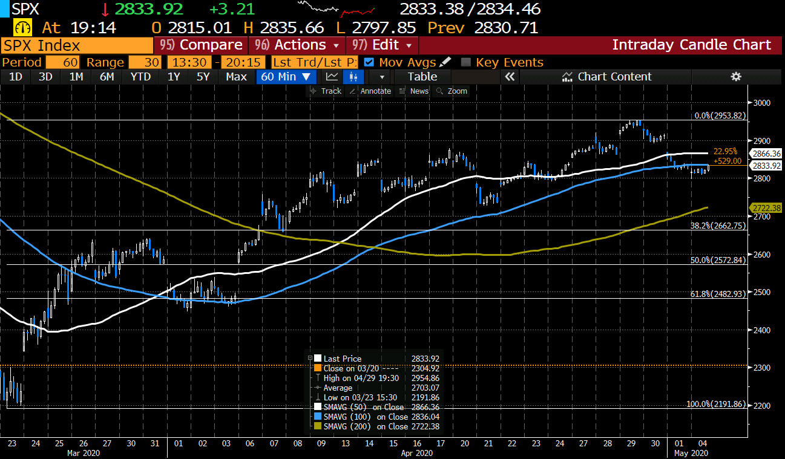Click the 100.0%(2191.86) Fibonacci label
Viewport: 785px width, 459px height.
point(715,404)
